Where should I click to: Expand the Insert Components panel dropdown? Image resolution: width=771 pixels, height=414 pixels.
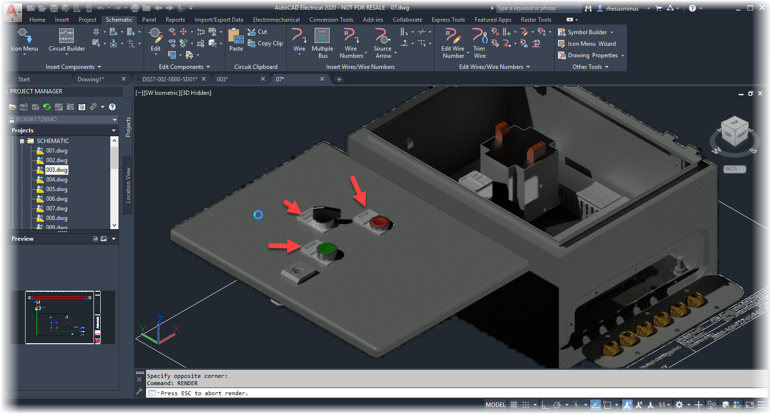coord(99,67)
